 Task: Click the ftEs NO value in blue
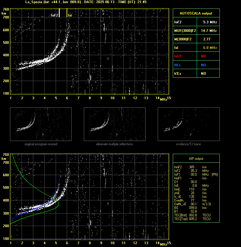[203, 65]
